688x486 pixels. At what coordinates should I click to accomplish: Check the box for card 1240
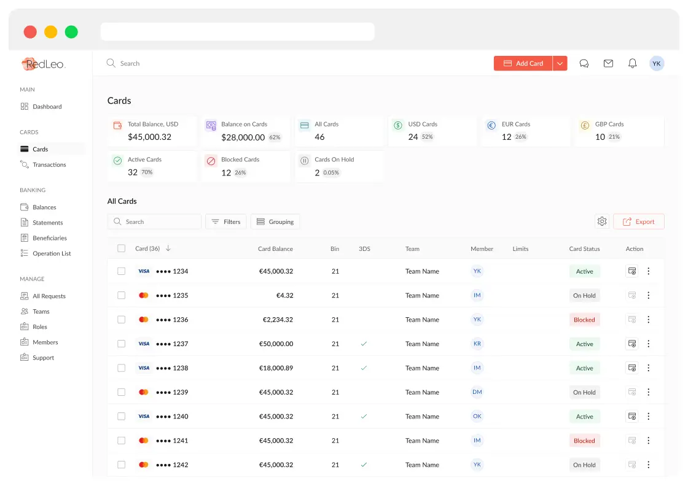point(122,416)
